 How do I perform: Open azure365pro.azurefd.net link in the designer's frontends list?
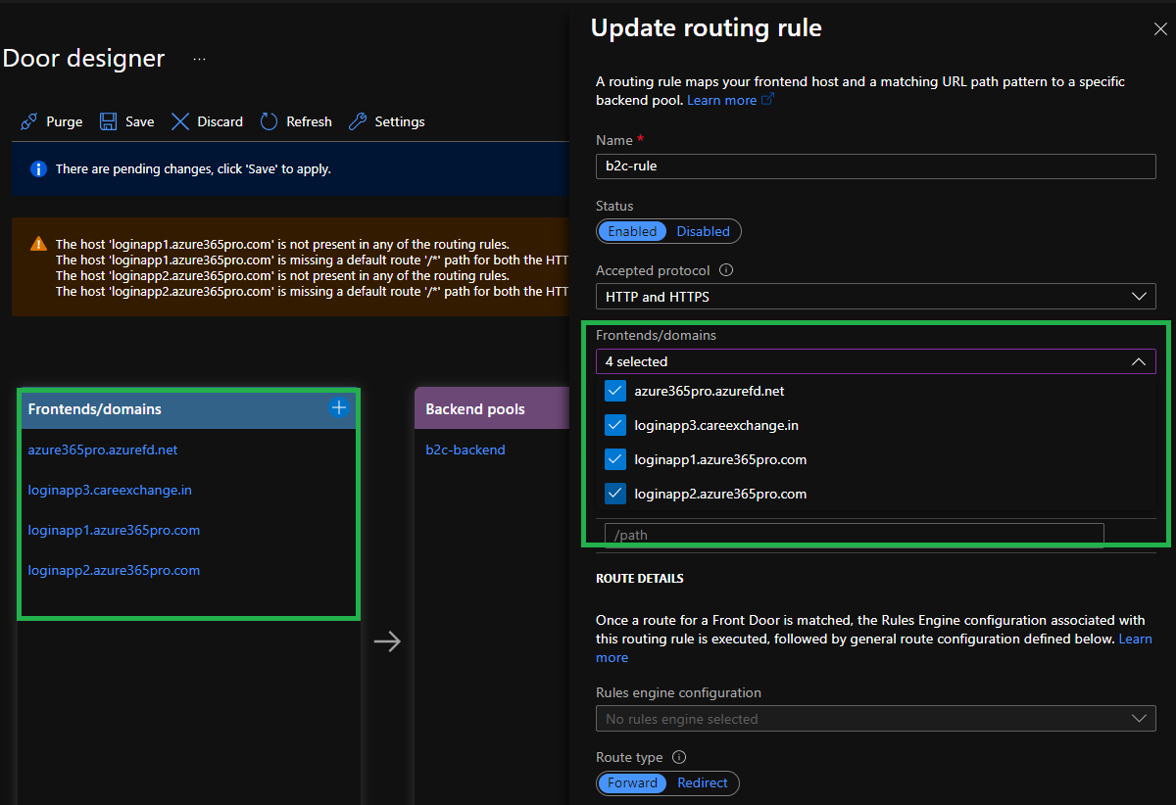[103, 450]
